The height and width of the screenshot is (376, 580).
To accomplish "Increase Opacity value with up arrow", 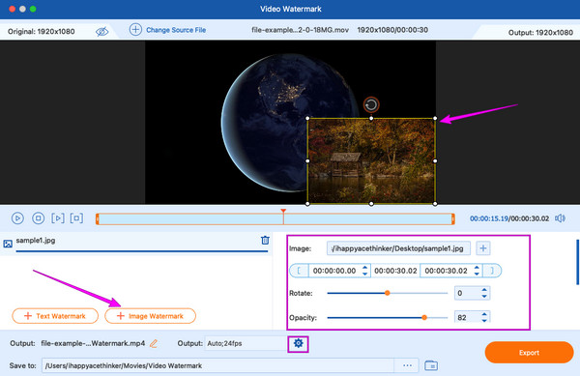I will click(x=484, y=314).
